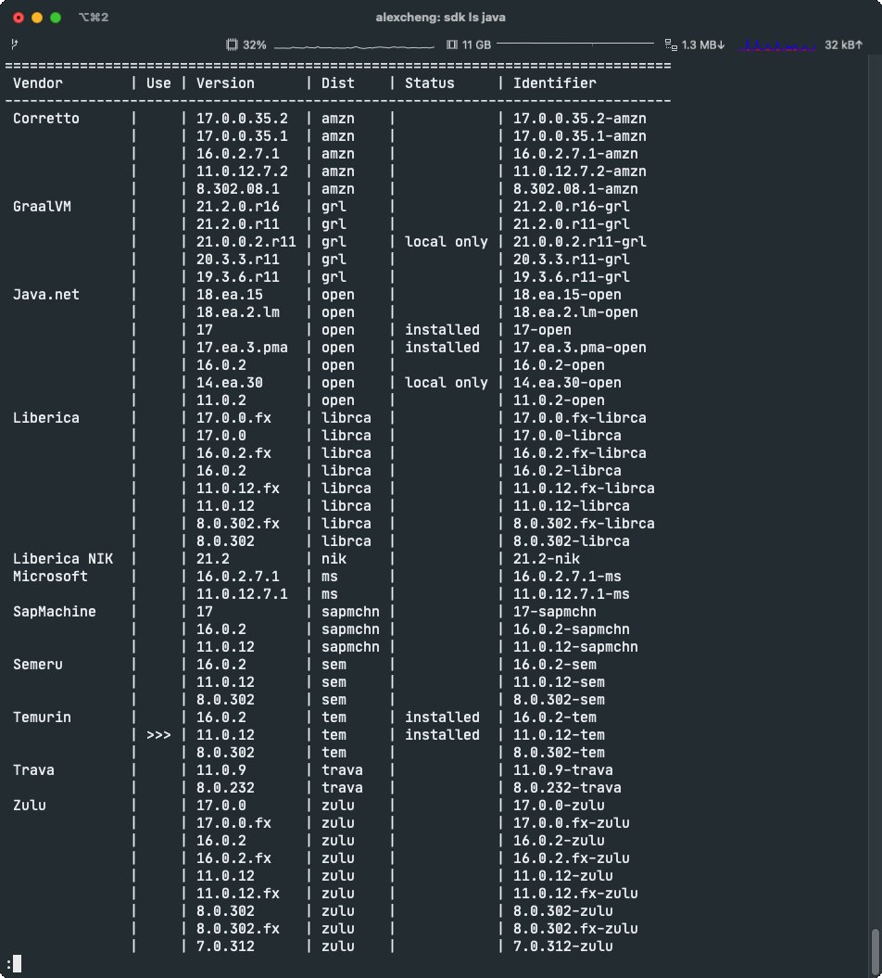Click the Vendor column header
882x978 pixels.
click(37, 83)
